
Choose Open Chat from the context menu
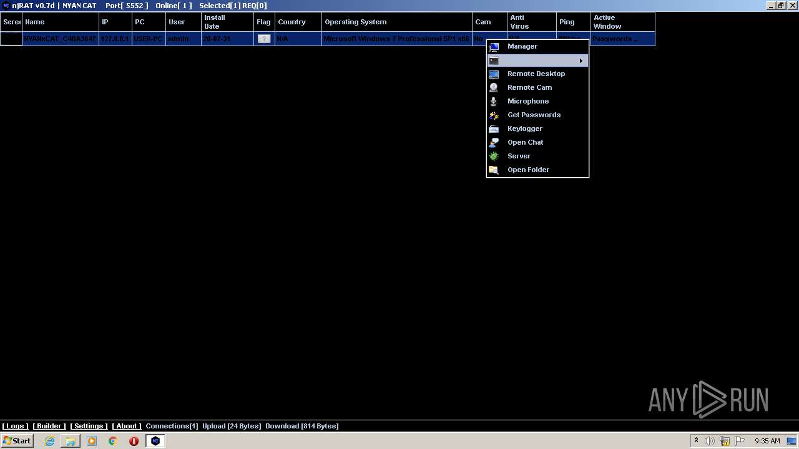click(x=537, y=142)
